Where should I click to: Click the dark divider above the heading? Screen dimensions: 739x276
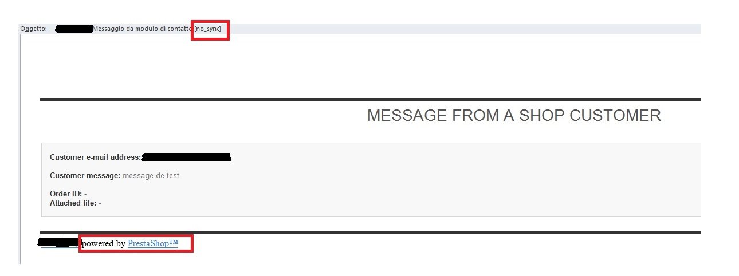pyautogui.click(x=367, y=100)
